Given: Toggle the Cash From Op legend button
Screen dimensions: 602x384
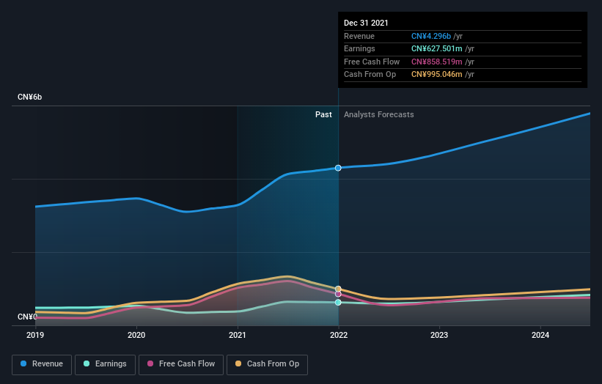Looking at the screenshot, I should [267, 364].
